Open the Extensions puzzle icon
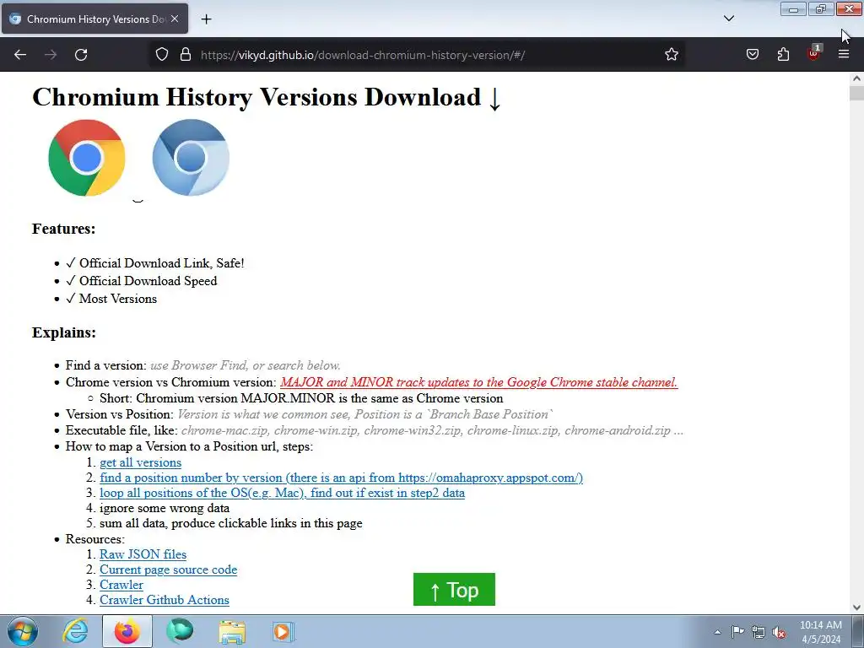This screenshot has height=648, width=864. (x=783, y=55)
